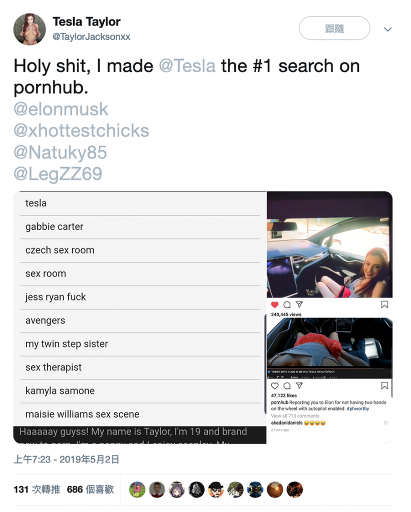This screenshot has width=411, height=512.
Task: Click share arrow above "240,445 views"
Action: 299,304
